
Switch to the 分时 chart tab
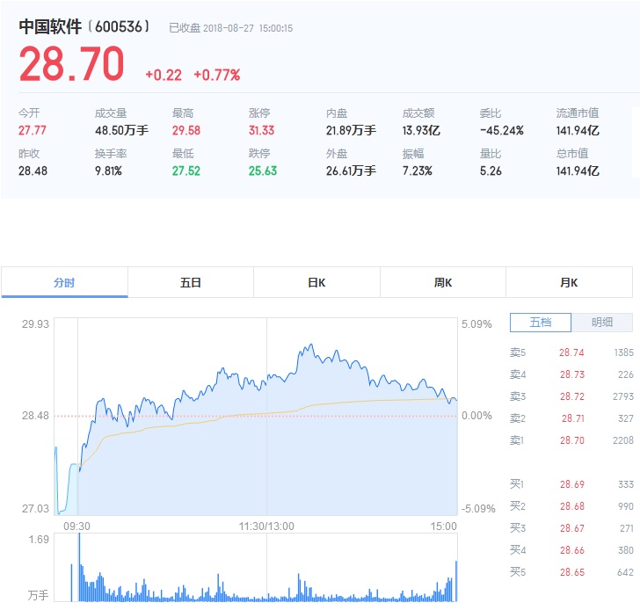click(64, 282)
